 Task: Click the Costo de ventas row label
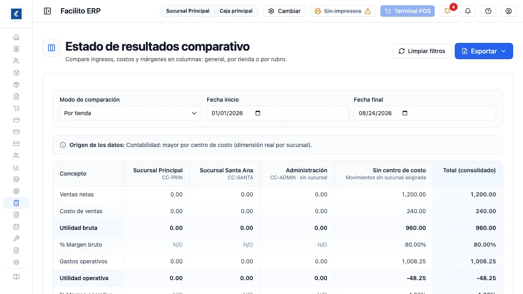[x=81, y=211]
